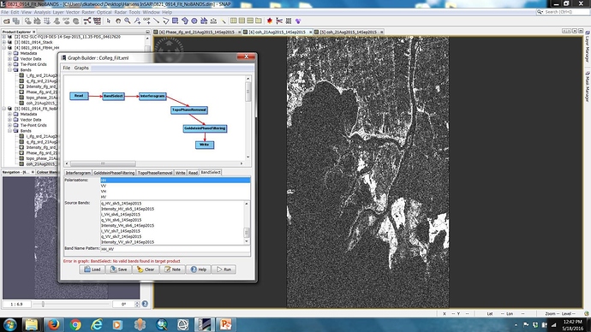591x332 pixels.
Task: Select the GCP placing tool
Action: (x=146, y=21)
